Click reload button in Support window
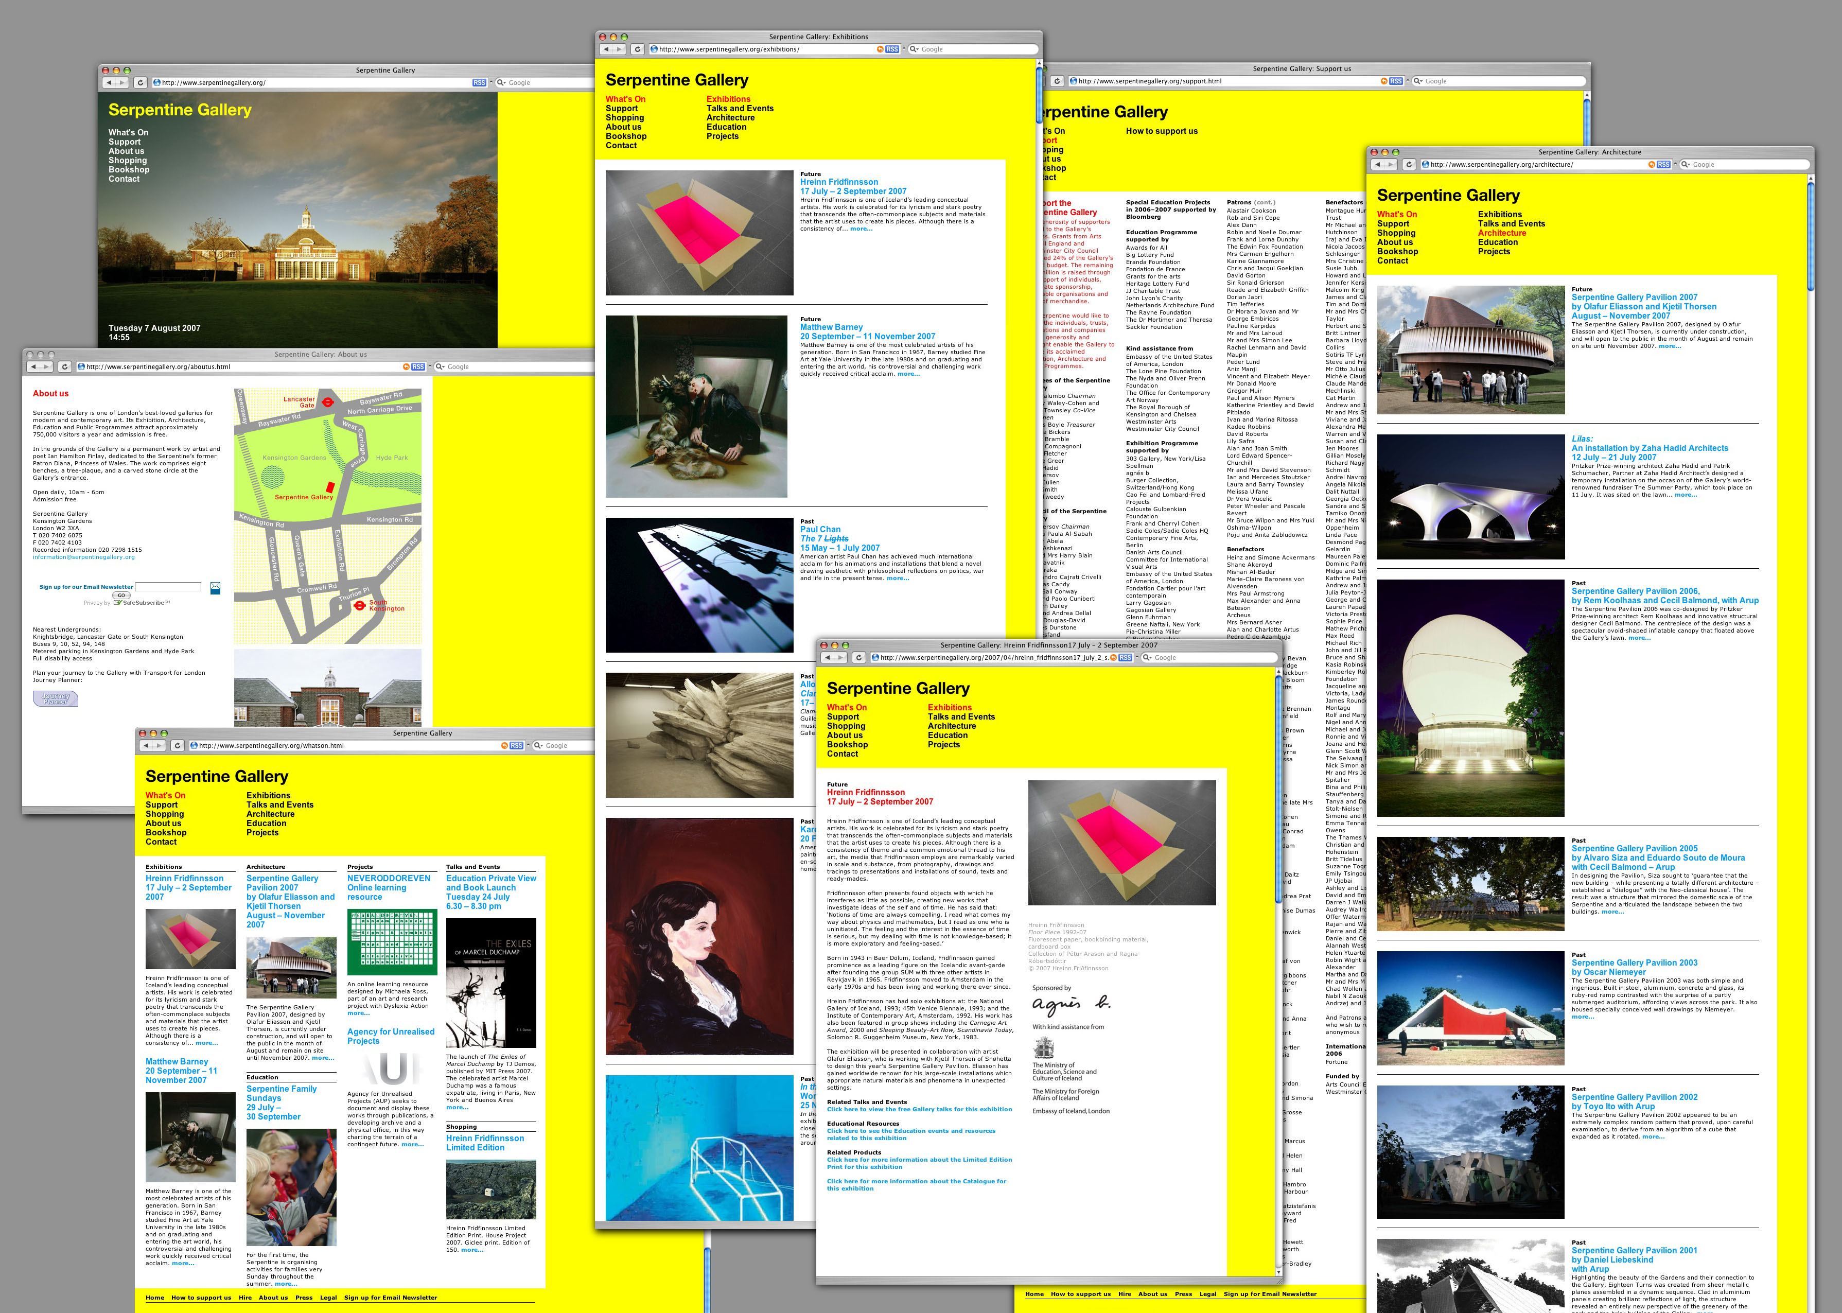Screen dimensions: 1842x1313 tap(1057, 82)
